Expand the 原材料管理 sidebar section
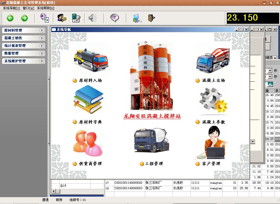The image size is (280, 204). pyautogui.click(x=42, y=30)
